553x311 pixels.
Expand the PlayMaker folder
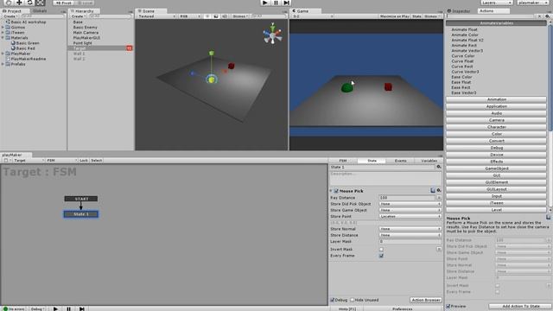(x=3, y=54)
